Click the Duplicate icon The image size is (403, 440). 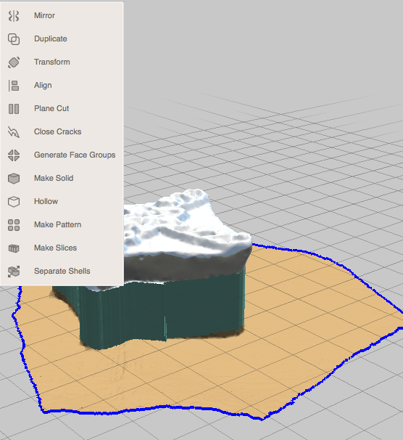(x=14, y=39)
